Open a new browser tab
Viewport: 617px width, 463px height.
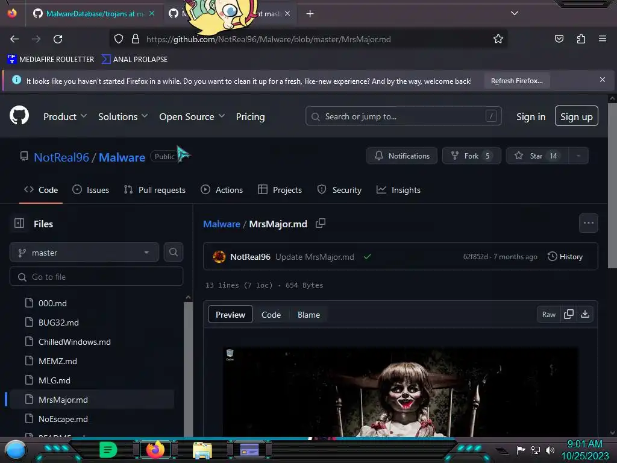coord(310,14)
